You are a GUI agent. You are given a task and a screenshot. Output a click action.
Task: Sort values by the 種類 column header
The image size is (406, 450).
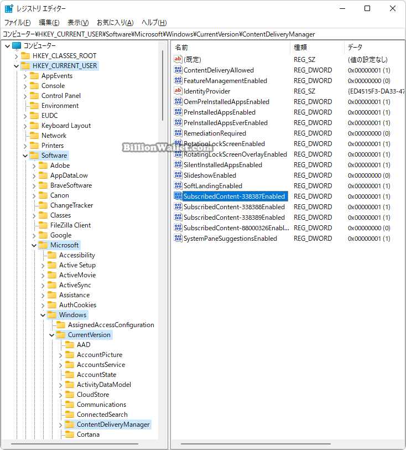(317, 47)
